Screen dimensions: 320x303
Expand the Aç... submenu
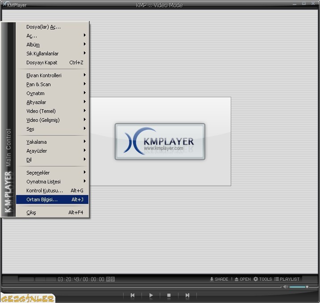[x=52, y=36]
